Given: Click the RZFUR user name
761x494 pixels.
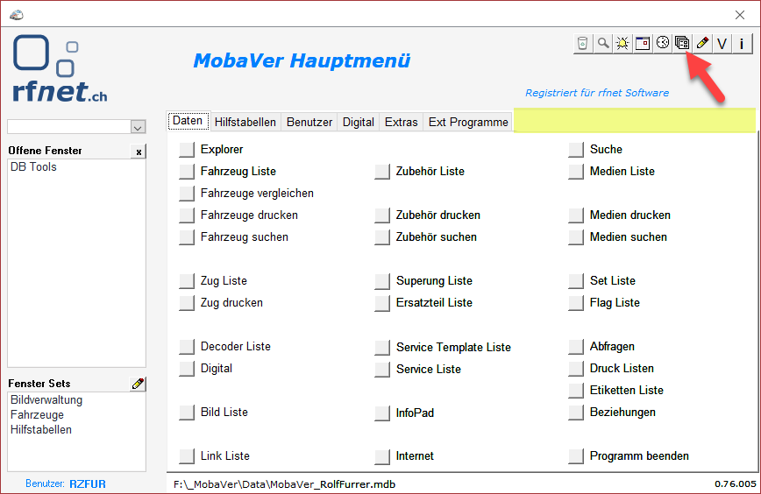Looking at the screenshot, I should click(x=88, y=483).
